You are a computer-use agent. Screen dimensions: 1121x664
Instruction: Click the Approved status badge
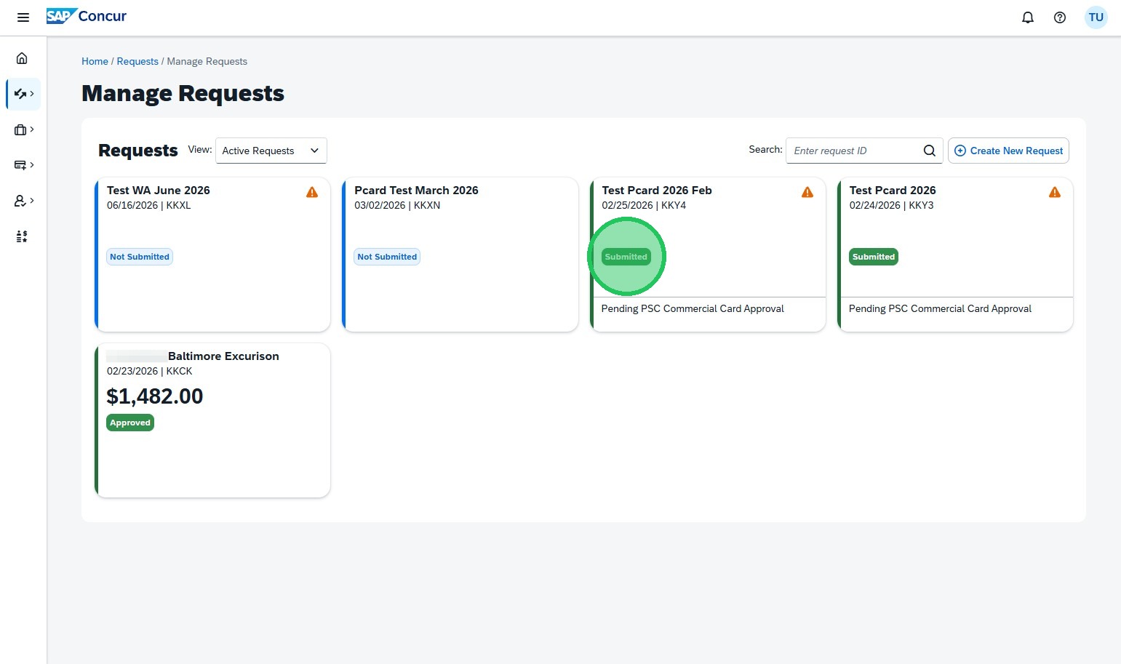130,423
